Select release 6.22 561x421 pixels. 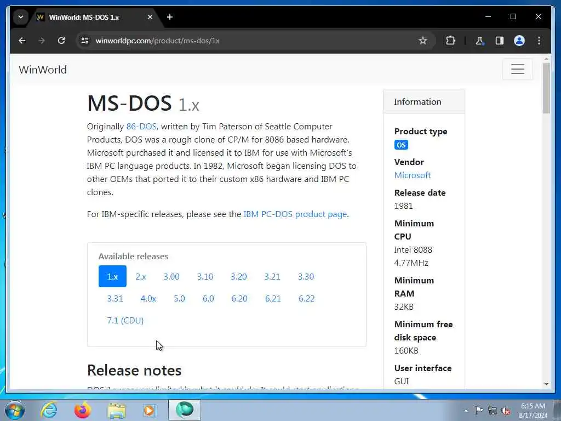tap(307, 299)
